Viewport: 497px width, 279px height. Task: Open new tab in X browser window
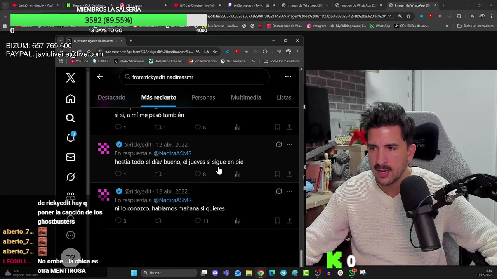pos(131,40)
